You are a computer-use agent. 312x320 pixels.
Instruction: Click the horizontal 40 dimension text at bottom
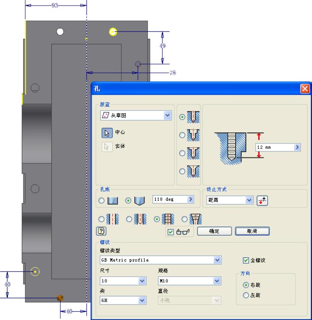[x=69, y=311]
